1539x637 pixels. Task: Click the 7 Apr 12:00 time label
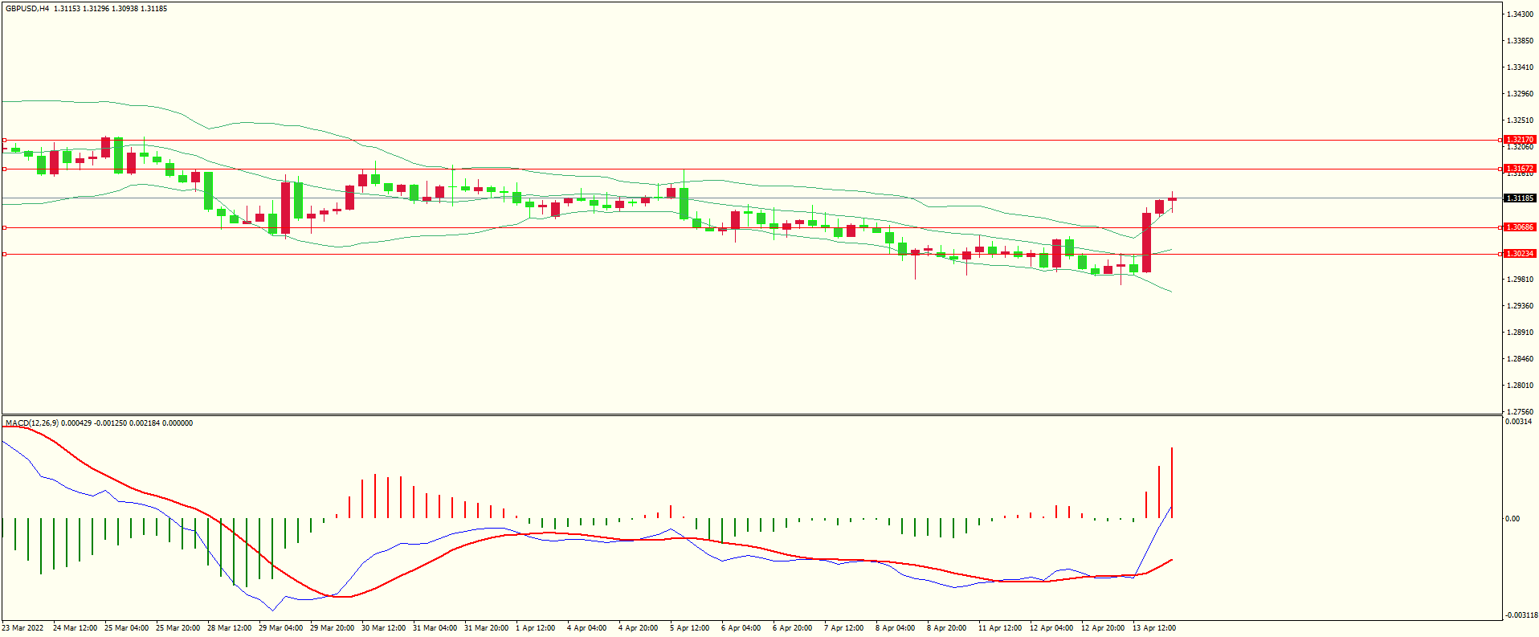click(x=843, y=628)
